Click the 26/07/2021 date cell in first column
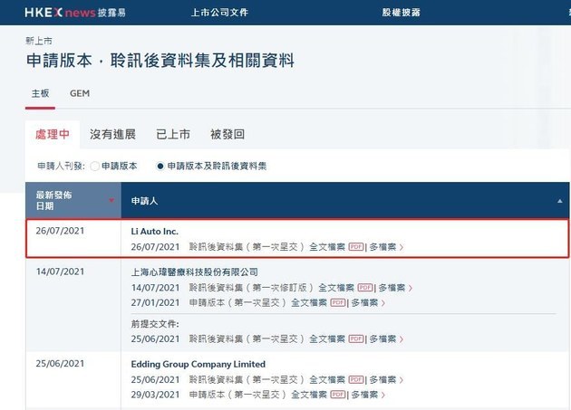The width and height of the screenshot is (571, 410). click(60, 231)
